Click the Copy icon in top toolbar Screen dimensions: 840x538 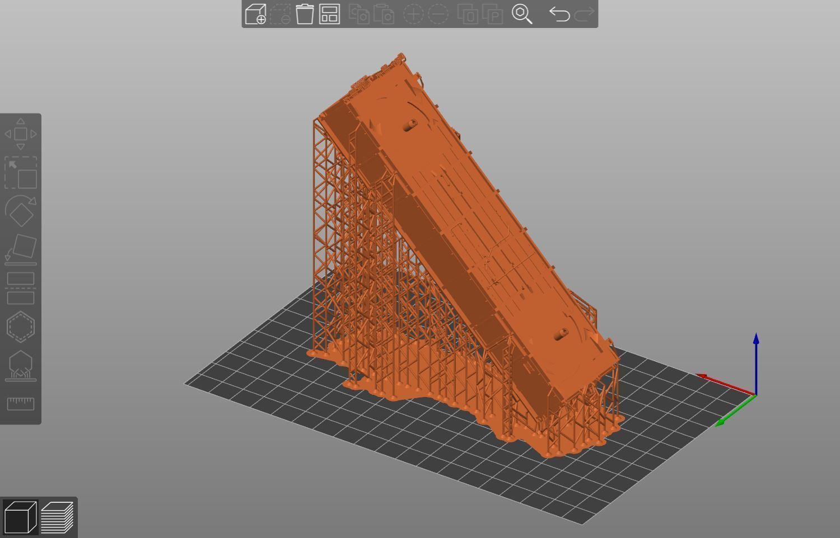[359, 14]
